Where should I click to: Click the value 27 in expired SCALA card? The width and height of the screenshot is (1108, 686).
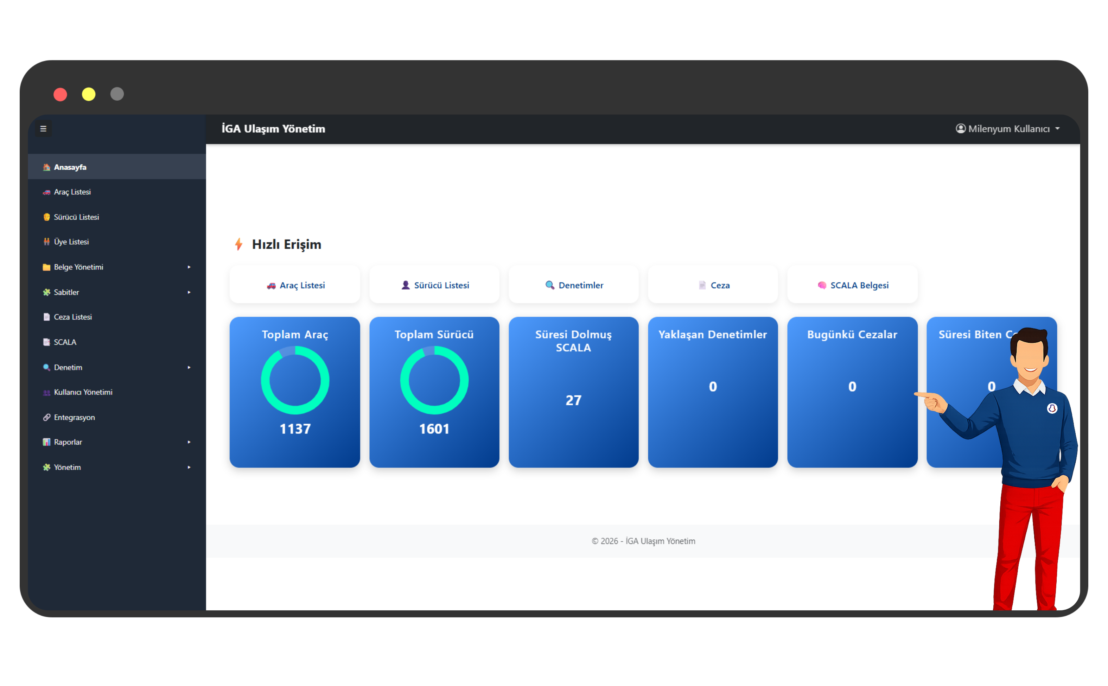click(573, 400)
